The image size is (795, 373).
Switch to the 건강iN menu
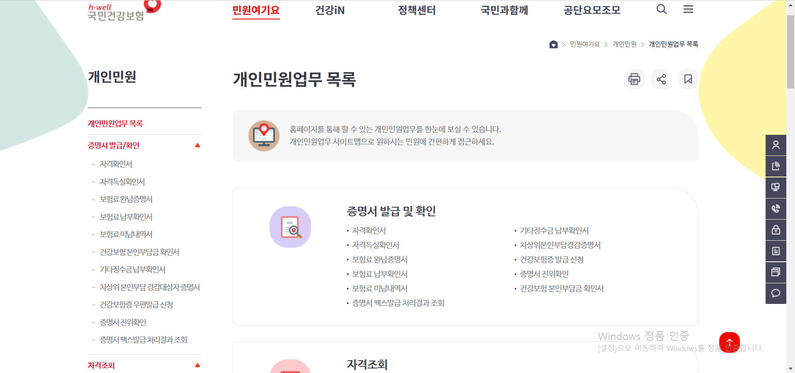point(330,10)
